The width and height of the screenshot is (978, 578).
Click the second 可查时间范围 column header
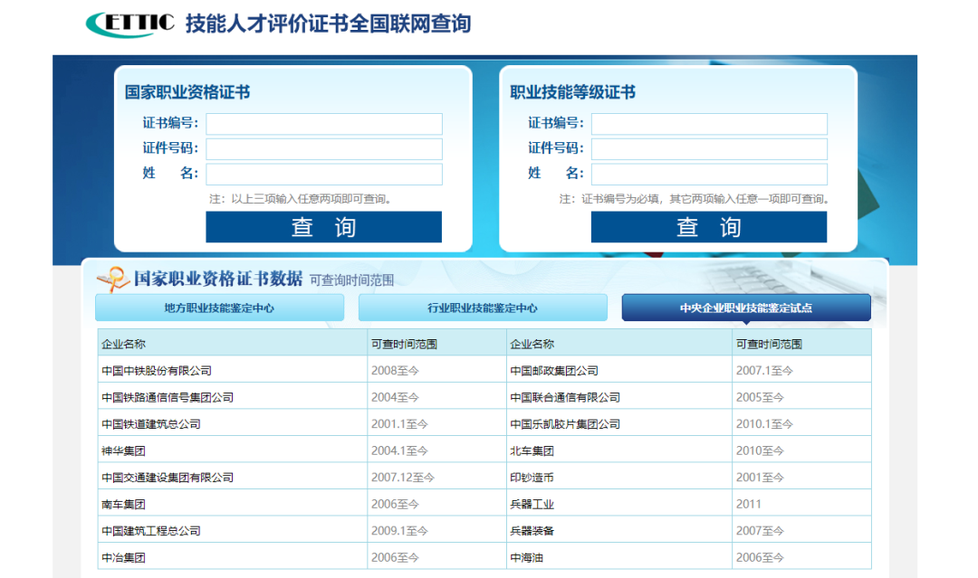pyautogui.click(x=801, y=344)
